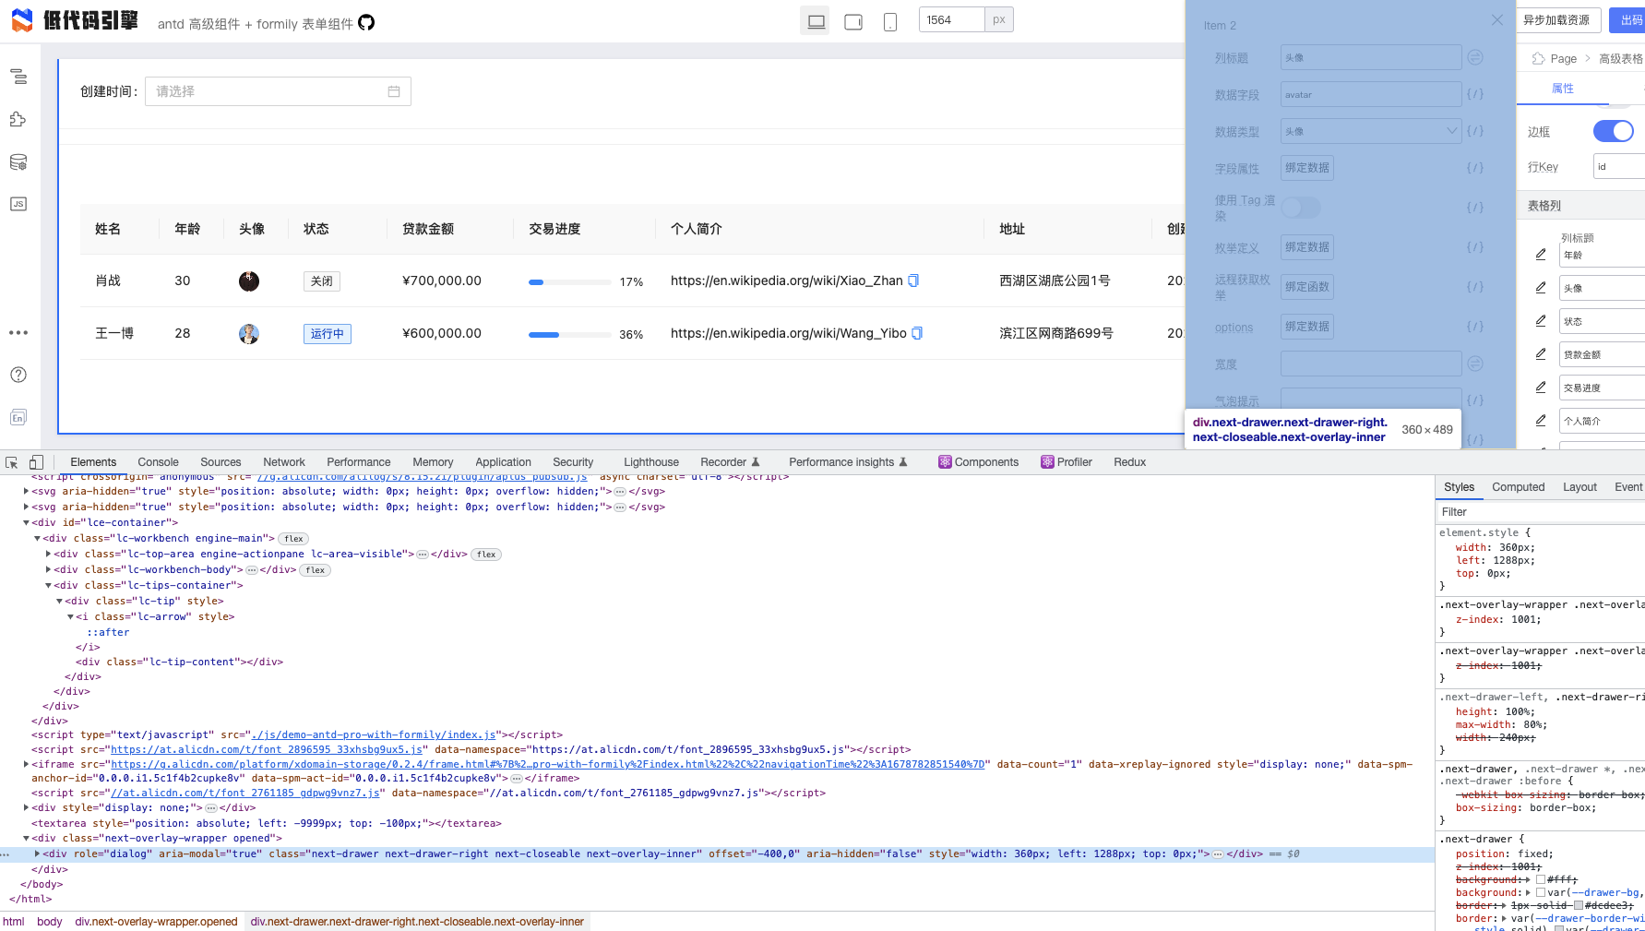This screenshot has height=931, width=1645.
Task: Switch to DevTools Network tab
Action: (x=284, y=462)
